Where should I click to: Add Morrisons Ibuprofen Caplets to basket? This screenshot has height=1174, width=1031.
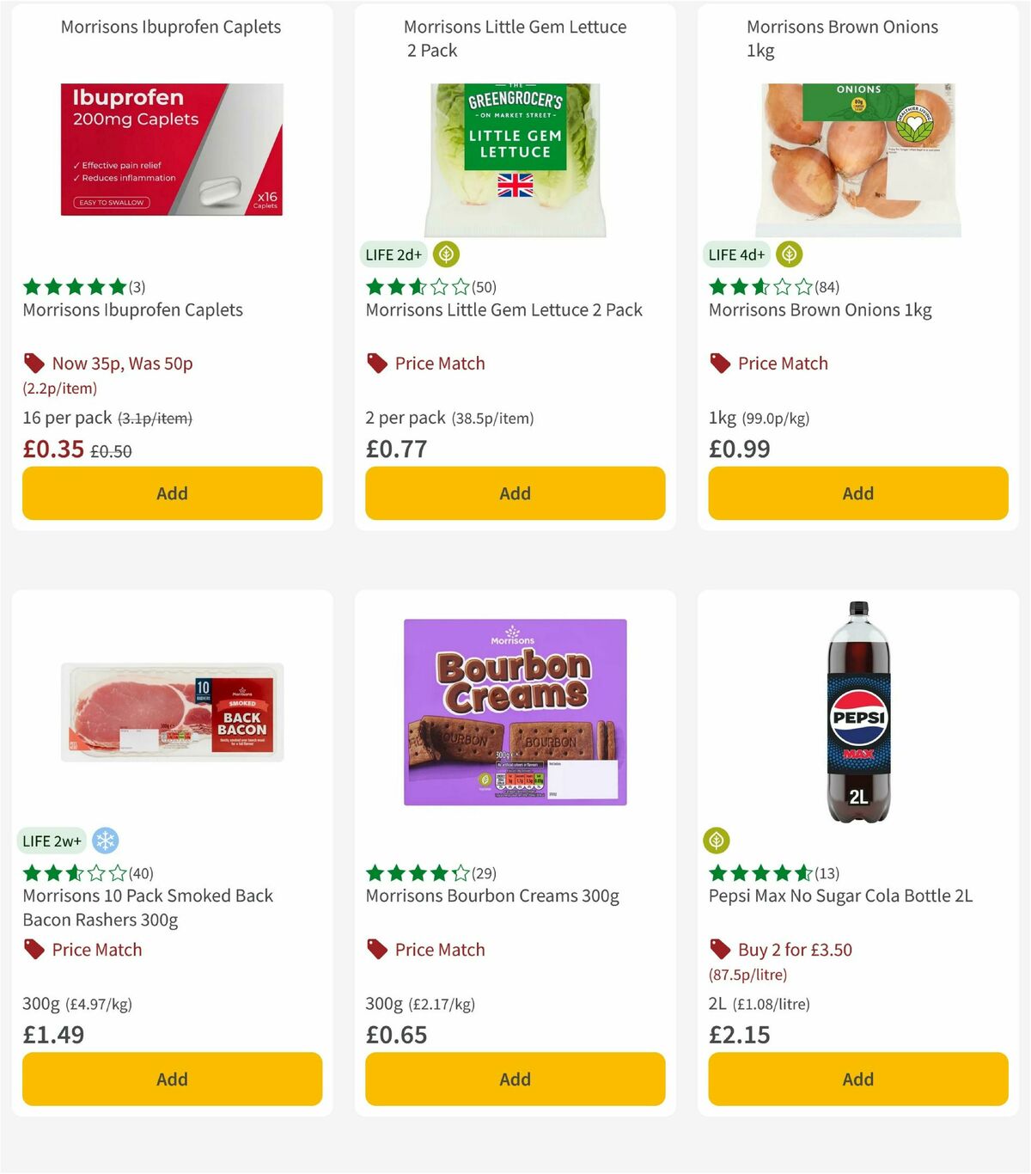[x=172, y=493]
